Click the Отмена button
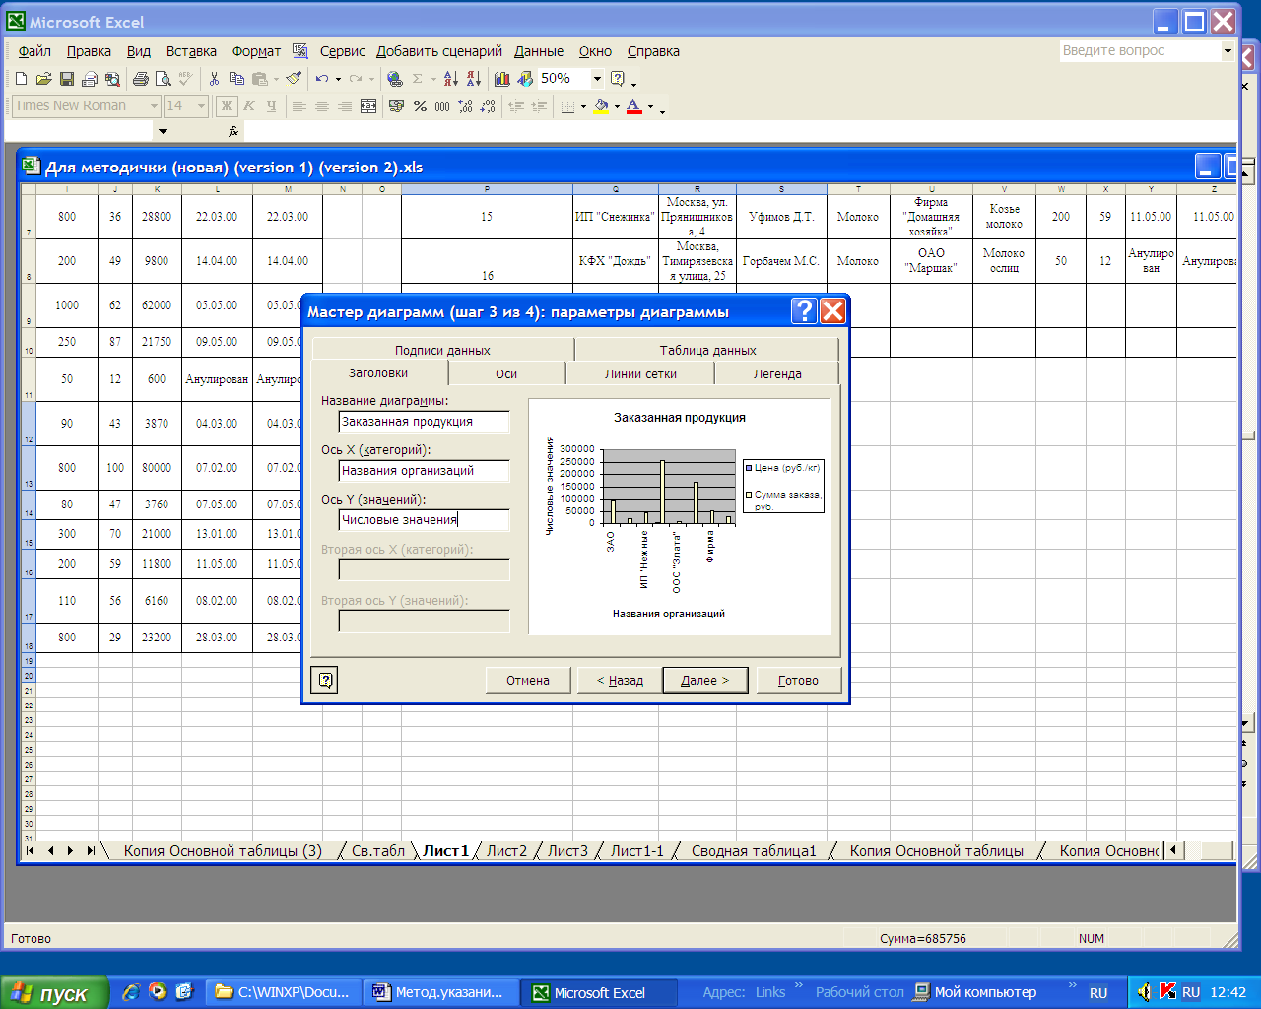 click(x=528, y=680)
